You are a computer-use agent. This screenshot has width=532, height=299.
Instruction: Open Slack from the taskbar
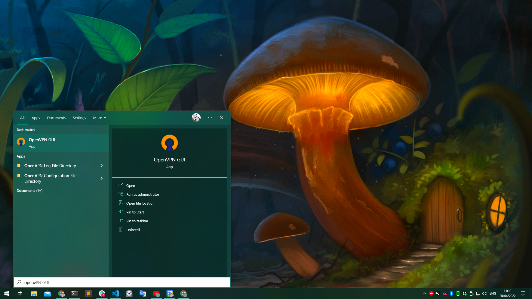tap(102, 293)
